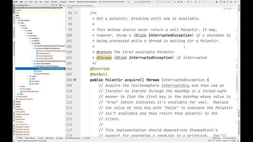
Task: Select FairSemaphore class in tree
Action: point(43,54)
